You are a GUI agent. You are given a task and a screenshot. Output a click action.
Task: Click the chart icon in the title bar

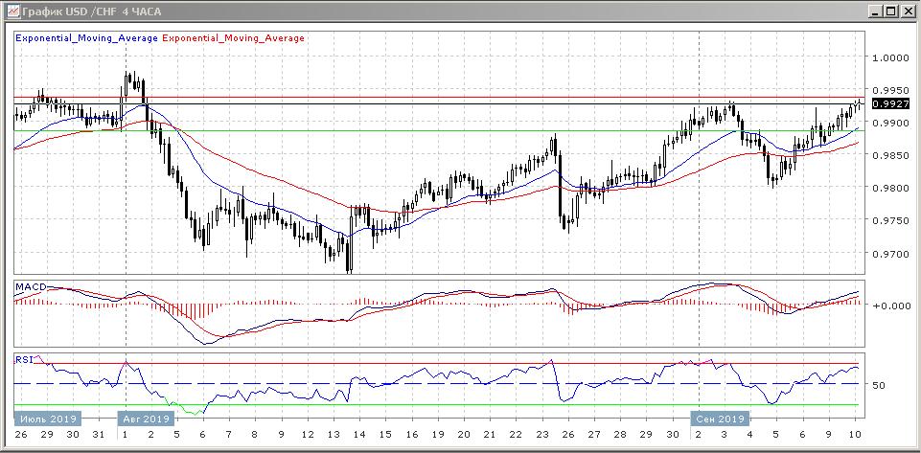12,11
